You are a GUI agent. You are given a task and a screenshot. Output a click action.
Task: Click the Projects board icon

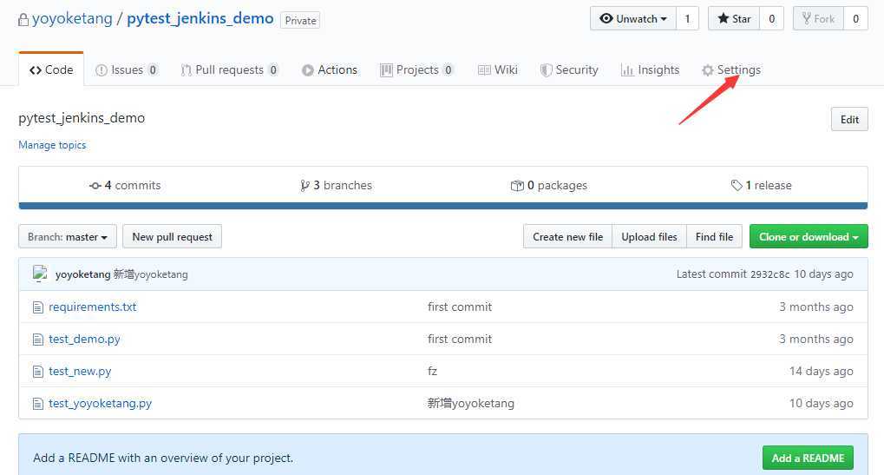tap(386, 70)
